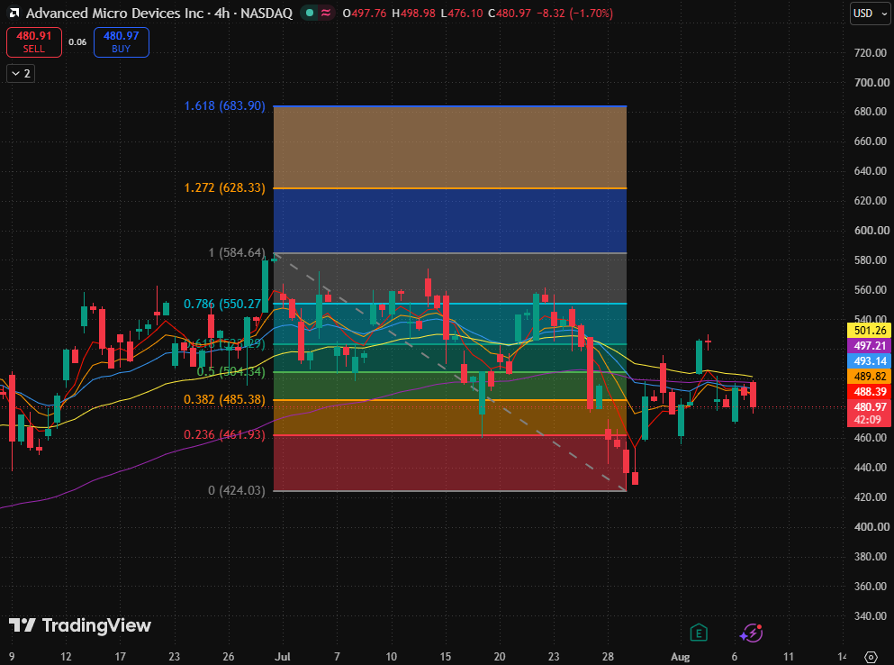Click the orange 489.82 price tag
Viewport: 894px width, 665px height.
[x=870, y=377]
